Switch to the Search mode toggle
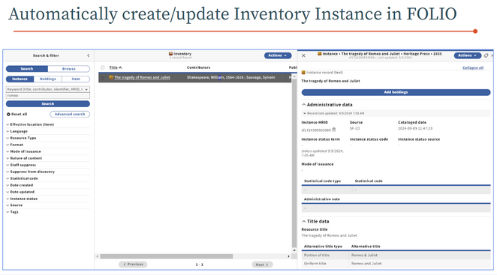The height and width of the screenshot is (275, 497). pos(27,69)
